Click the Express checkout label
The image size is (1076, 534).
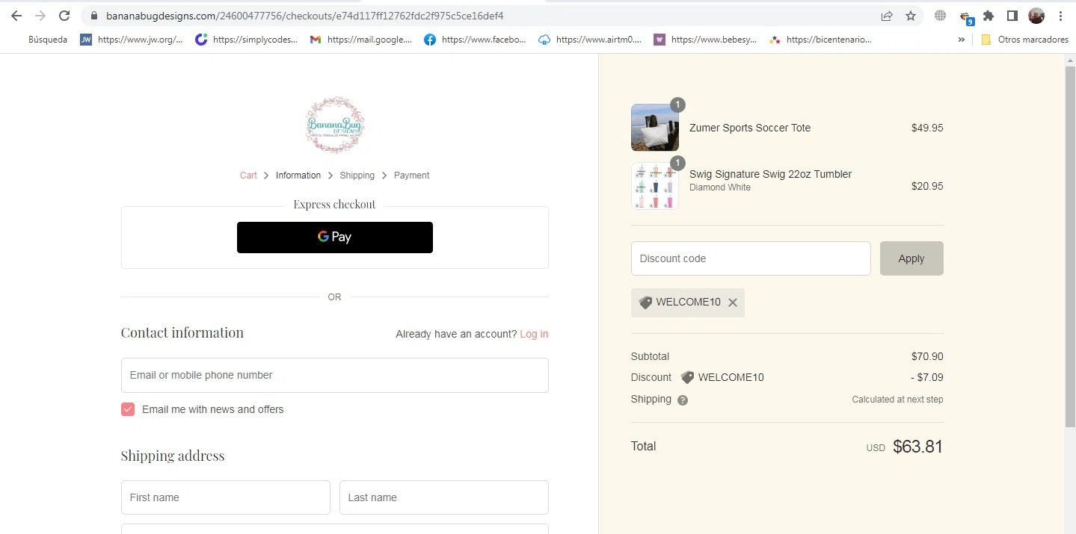[x=334, y=205]
